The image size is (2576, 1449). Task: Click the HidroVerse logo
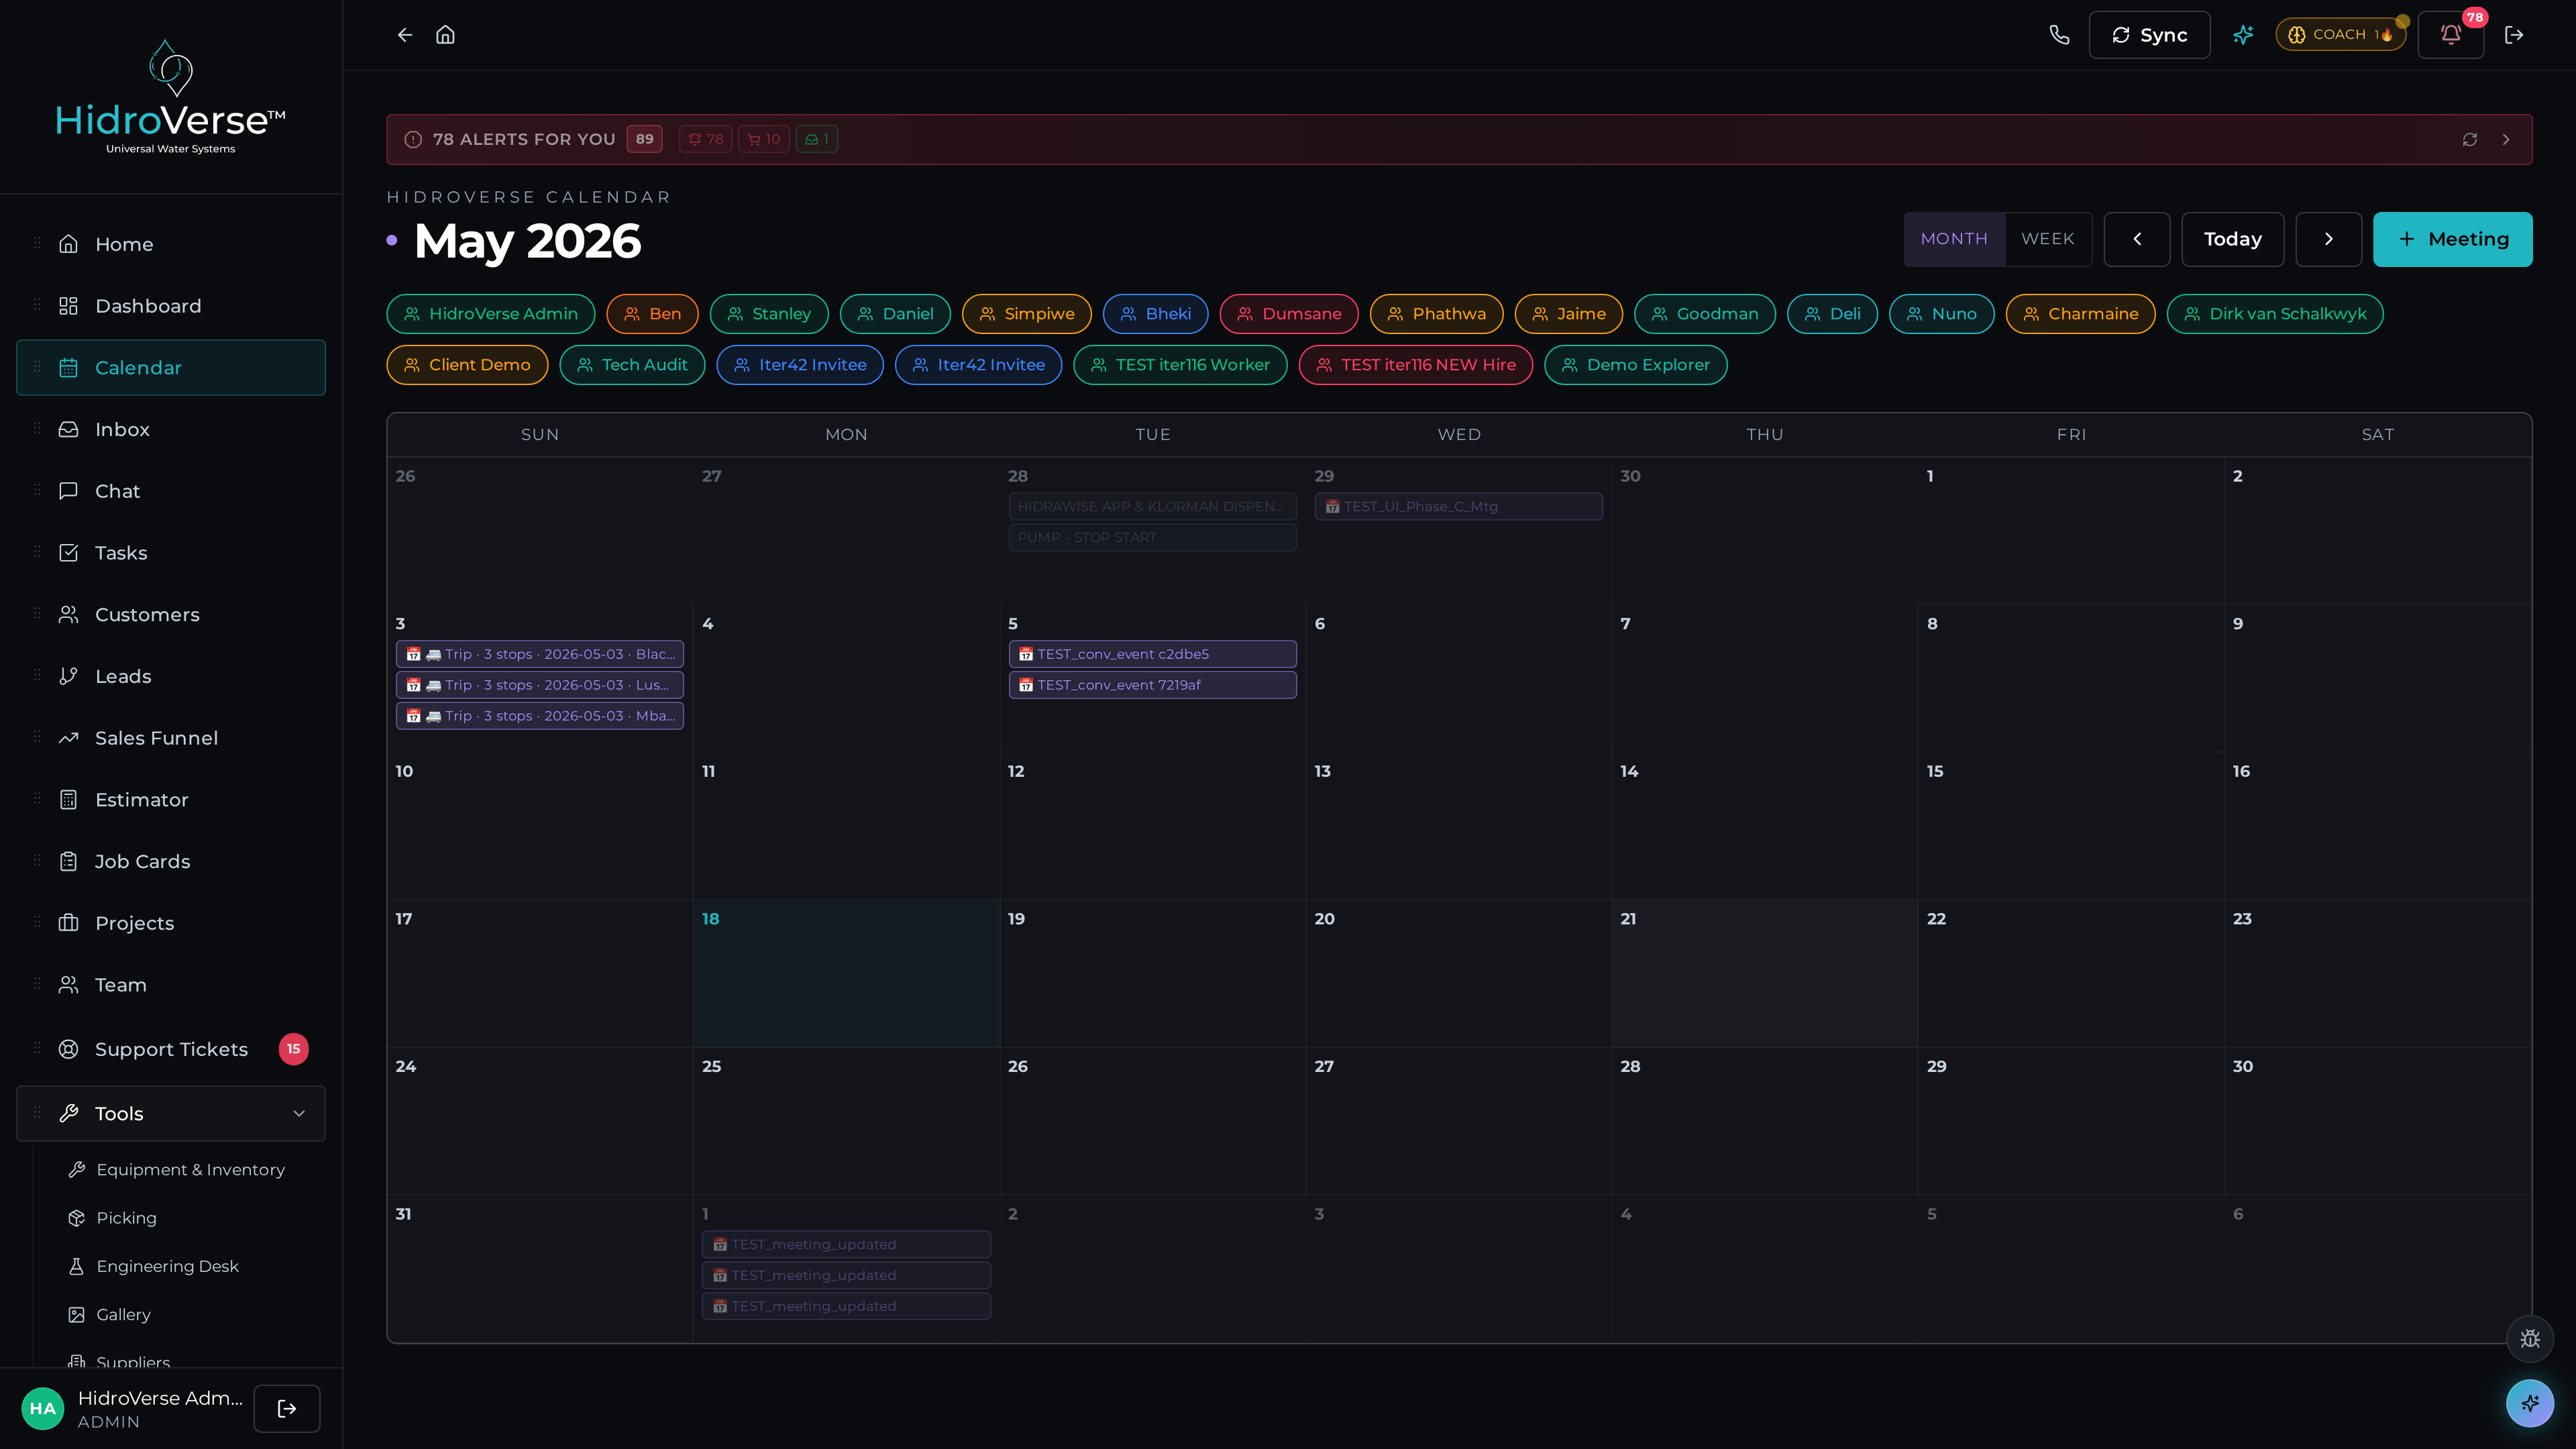(x=171, y=97)
